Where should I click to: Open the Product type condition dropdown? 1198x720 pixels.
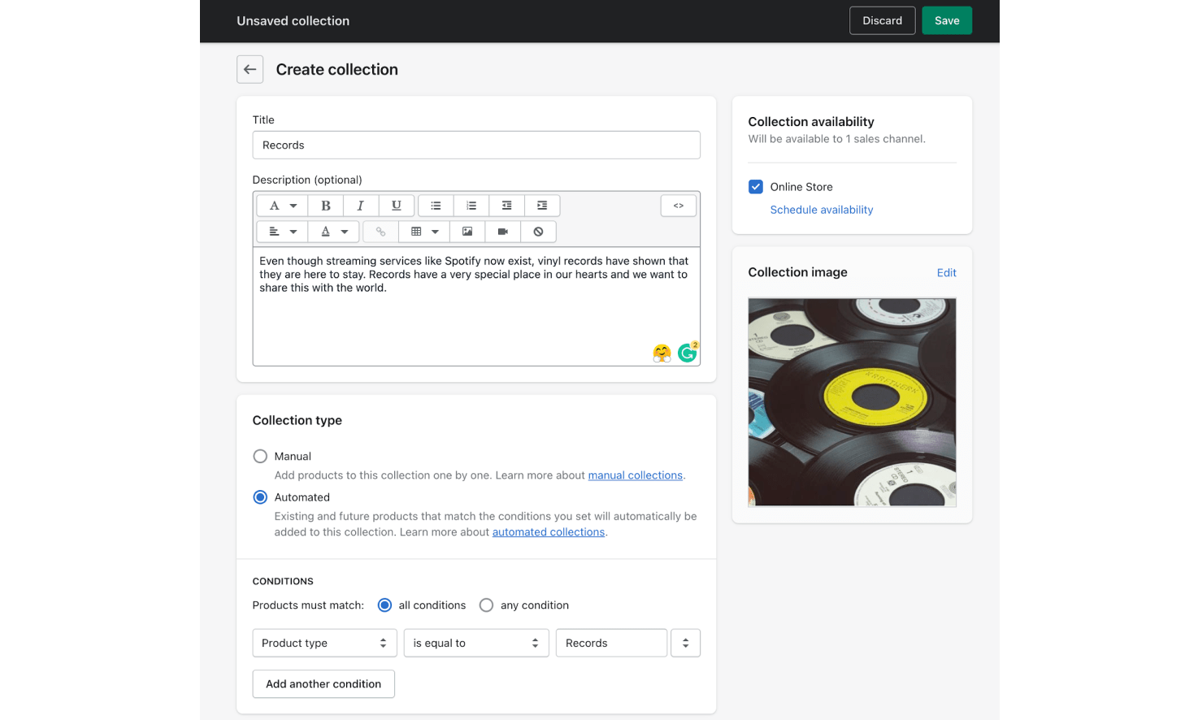click(x=324, y=643)
